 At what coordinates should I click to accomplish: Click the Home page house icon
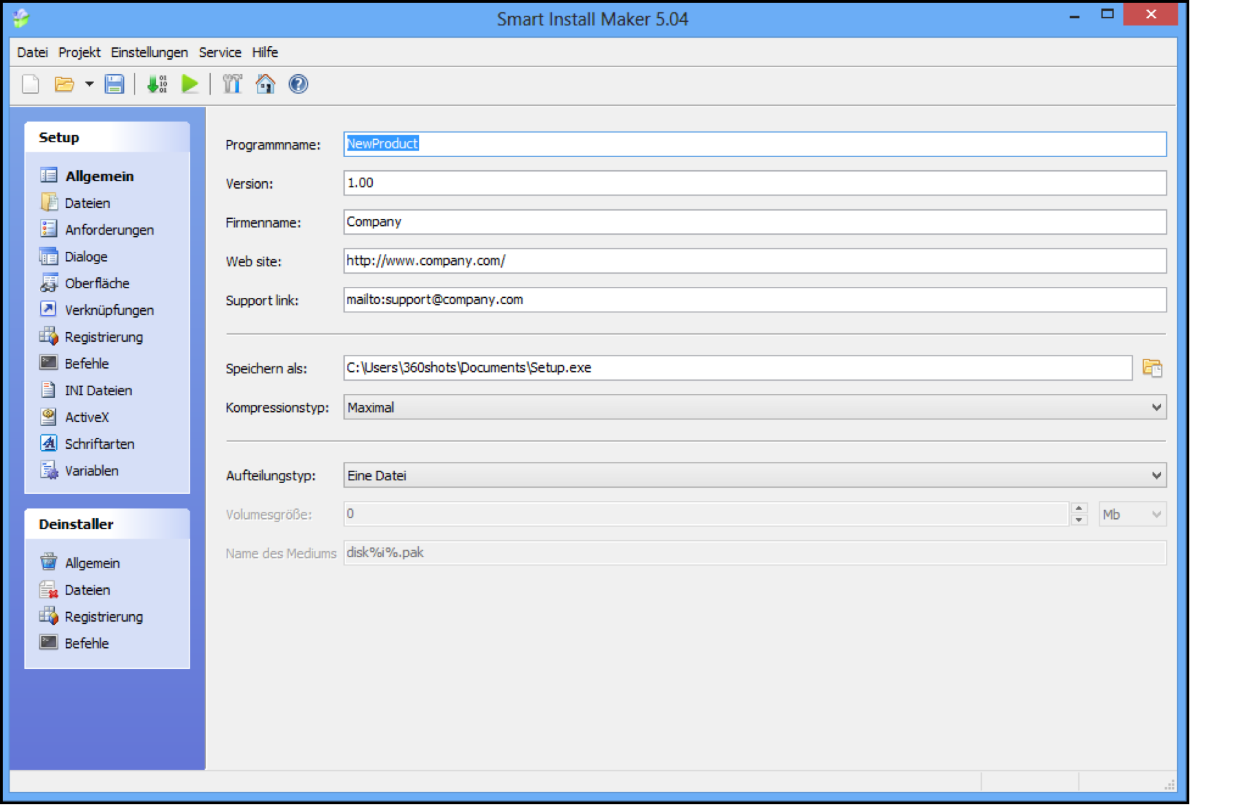[x=265, y=84]
